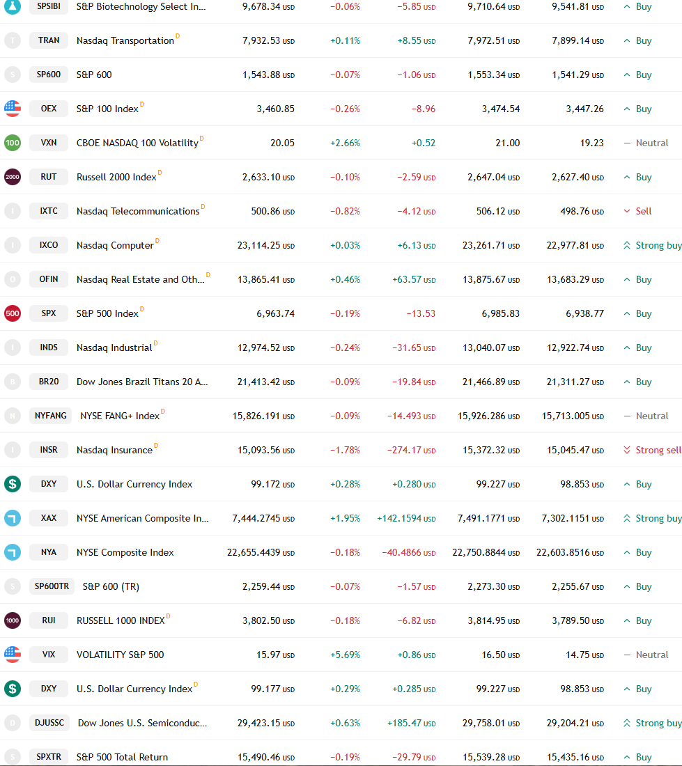This screenshot has height=766, width=682.
Task: Click the SPXTR placeholder logo icon
Action: coord(13,757)
